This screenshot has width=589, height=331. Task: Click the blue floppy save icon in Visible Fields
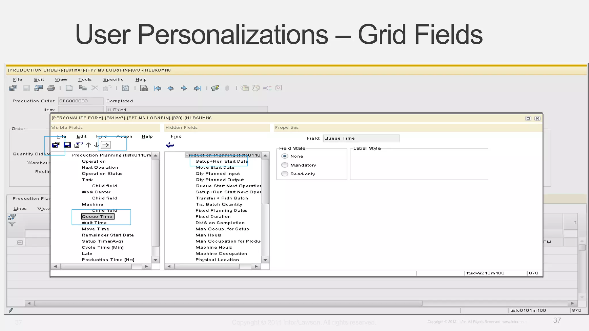click(x=67, y=145)
